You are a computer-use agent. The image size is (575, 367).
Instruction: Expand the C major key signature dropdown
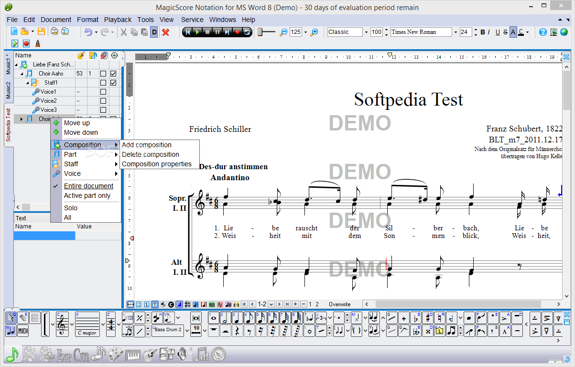point(103,324)
